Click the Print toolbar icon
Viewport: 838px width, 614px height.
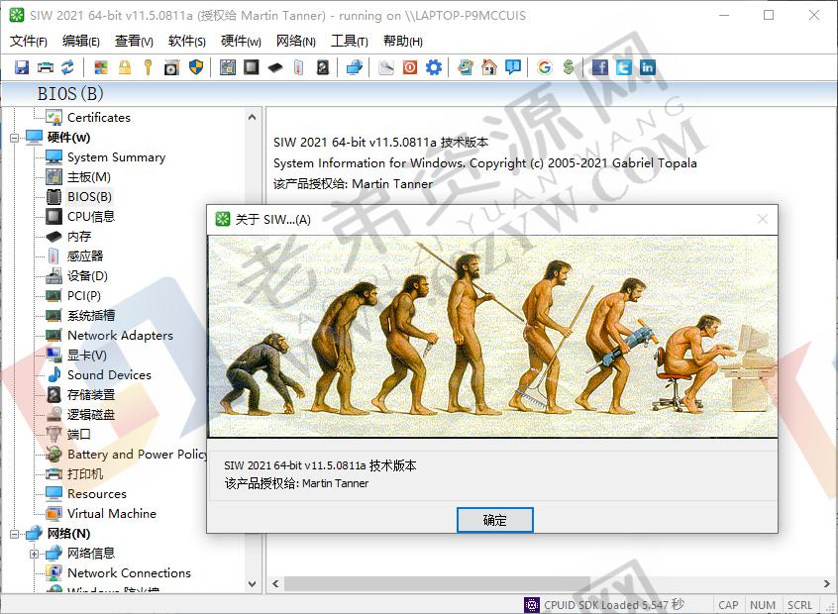[46, 67]
